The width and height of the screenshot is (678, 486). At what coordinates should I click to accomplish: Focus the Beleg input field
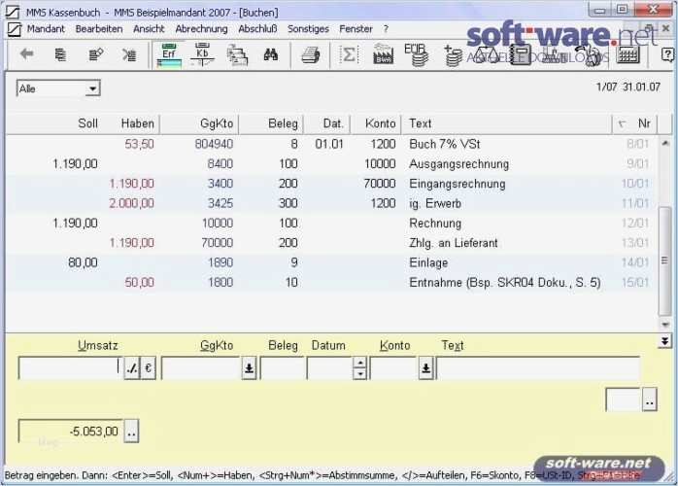click(x=282, y=367)
